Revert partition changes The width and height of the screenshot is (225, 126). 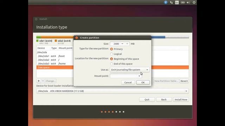(184, 81)
